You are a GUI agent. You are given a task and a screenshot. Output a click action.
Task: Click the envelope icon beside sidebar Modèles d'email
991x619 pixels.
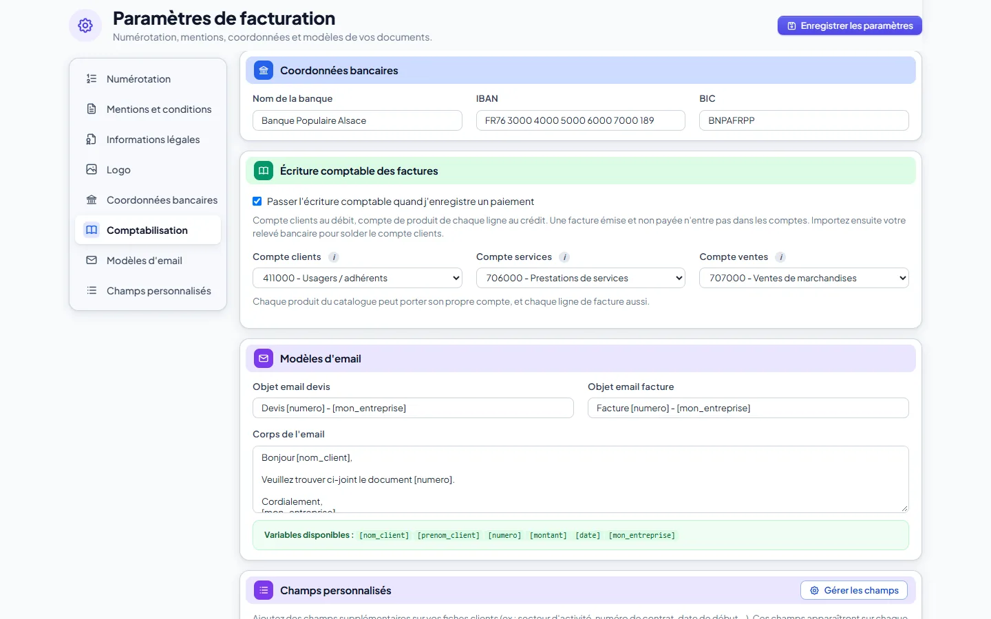click(92, 260)
